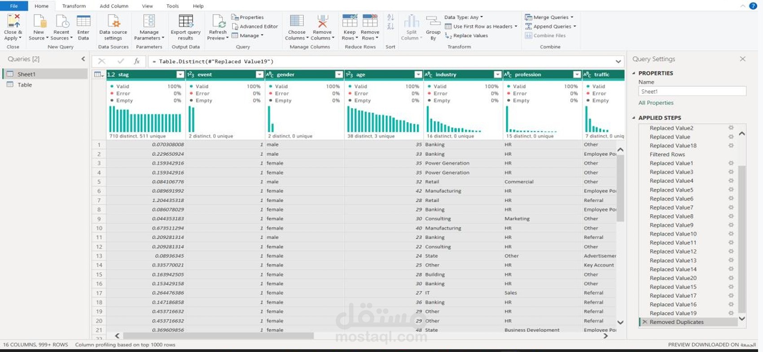Open the stag column filter dropdown
Image resolution: width=763 pixels, height=352 pixels.
point(180,74)
